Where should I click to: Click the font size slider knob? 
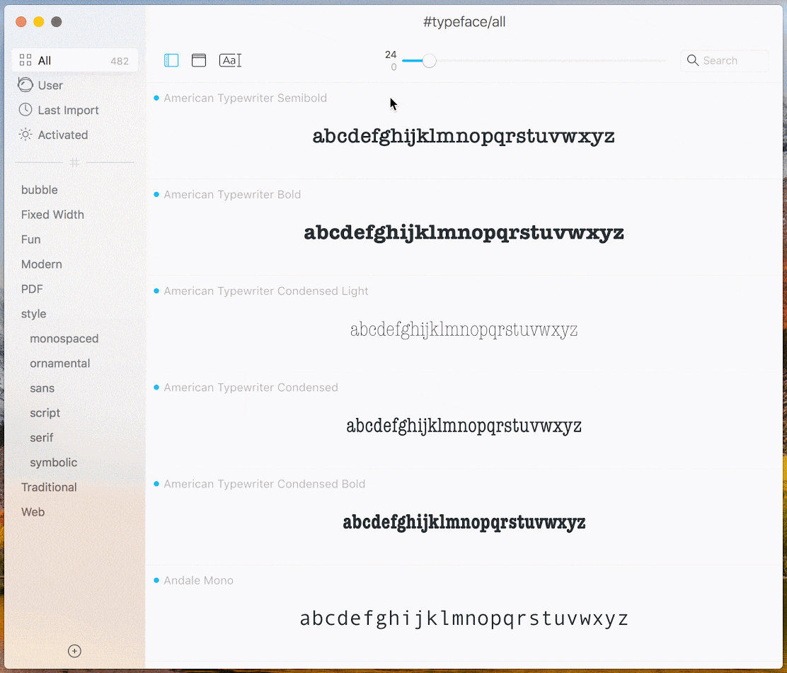click(x=429, y=61)
